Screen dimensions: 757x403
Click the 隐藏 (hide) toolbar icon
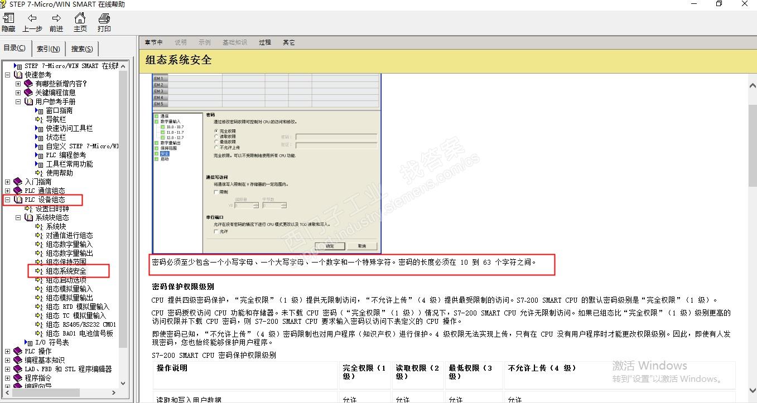point(8,18)
